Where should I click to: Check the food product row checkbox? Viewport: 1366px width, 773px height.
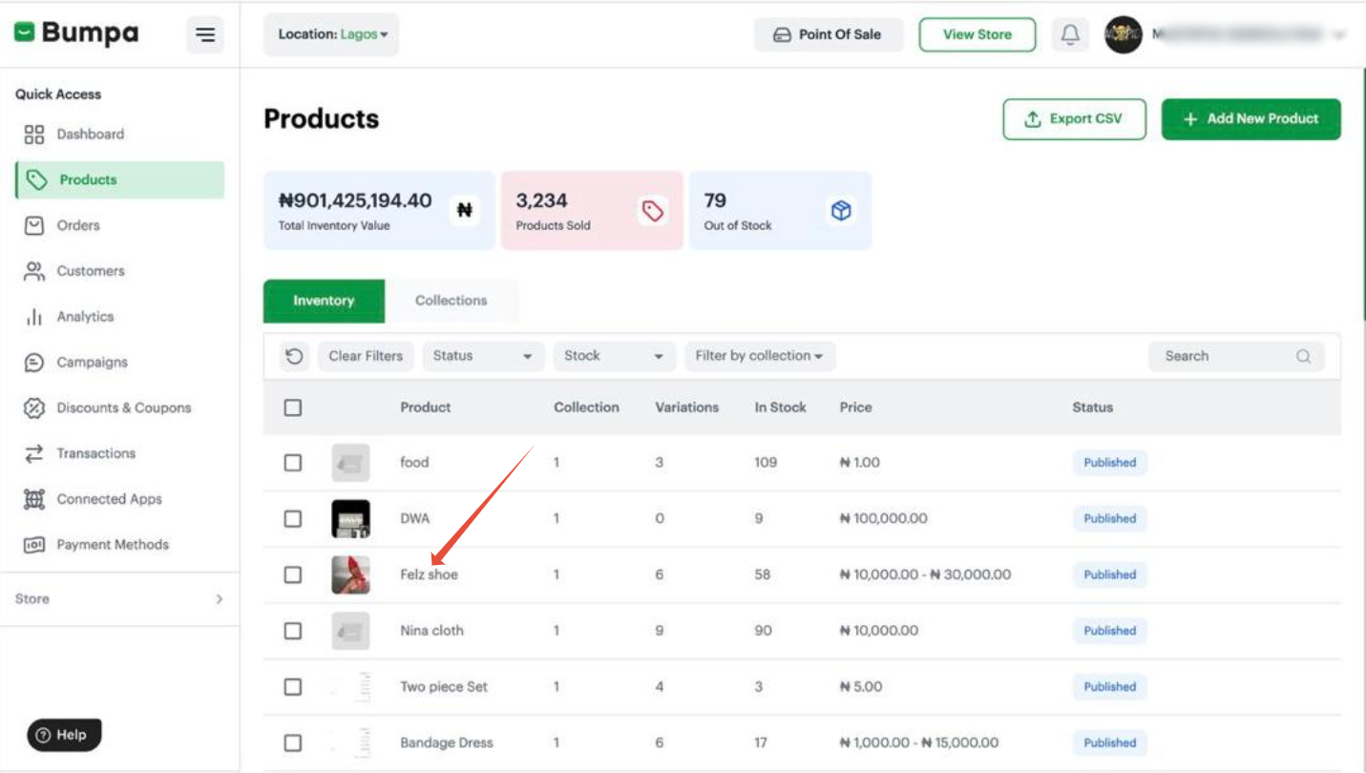click(293, 463)
